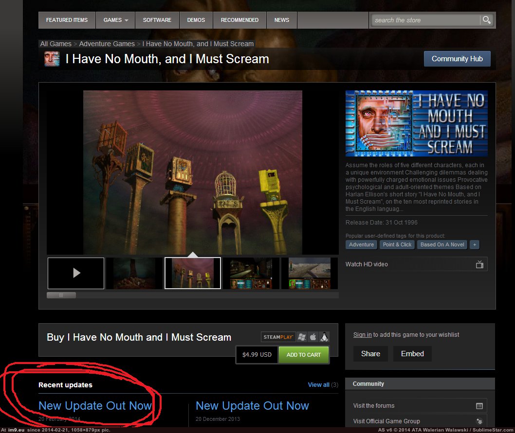Click ADD TO CART button
Viewport: 515px width, 433px height.
click(x=303, y=355)
